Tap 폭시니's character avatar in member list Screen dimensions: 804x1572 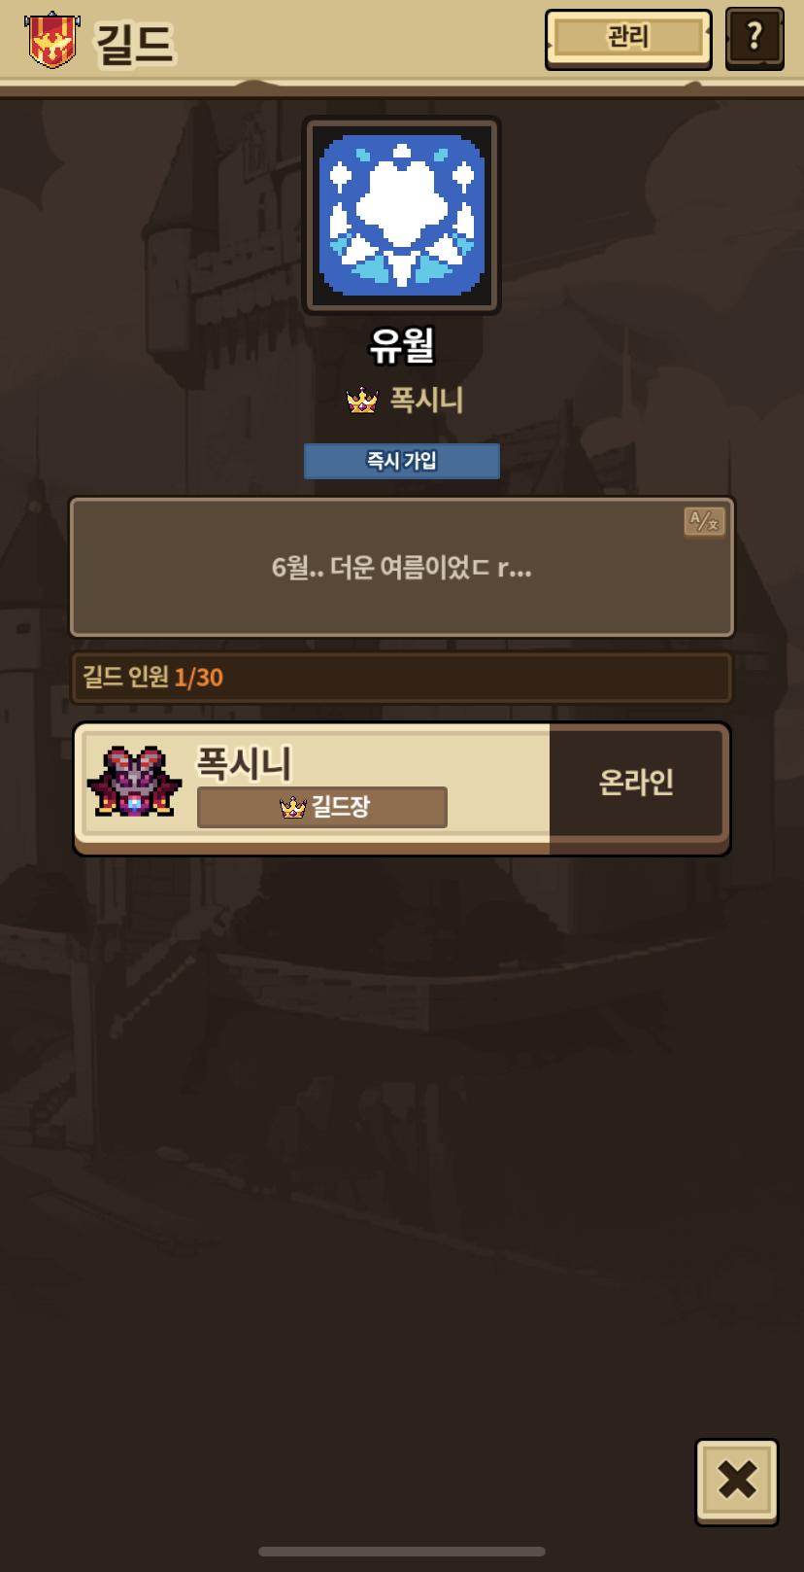pos(134,782)
